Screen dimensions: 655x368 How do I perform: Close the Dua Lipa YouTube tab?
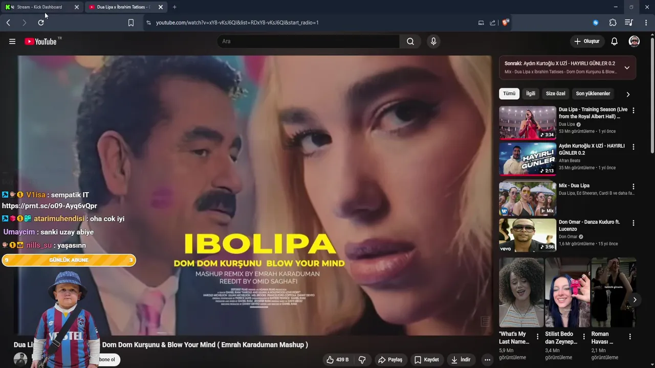point(161,7)
